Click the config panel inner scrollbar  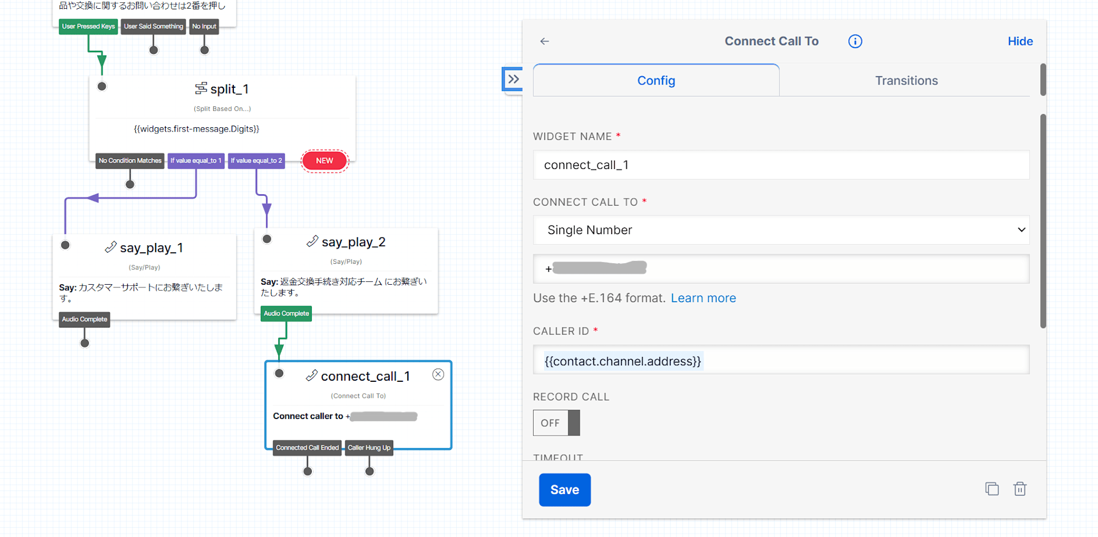(1043, 221)
